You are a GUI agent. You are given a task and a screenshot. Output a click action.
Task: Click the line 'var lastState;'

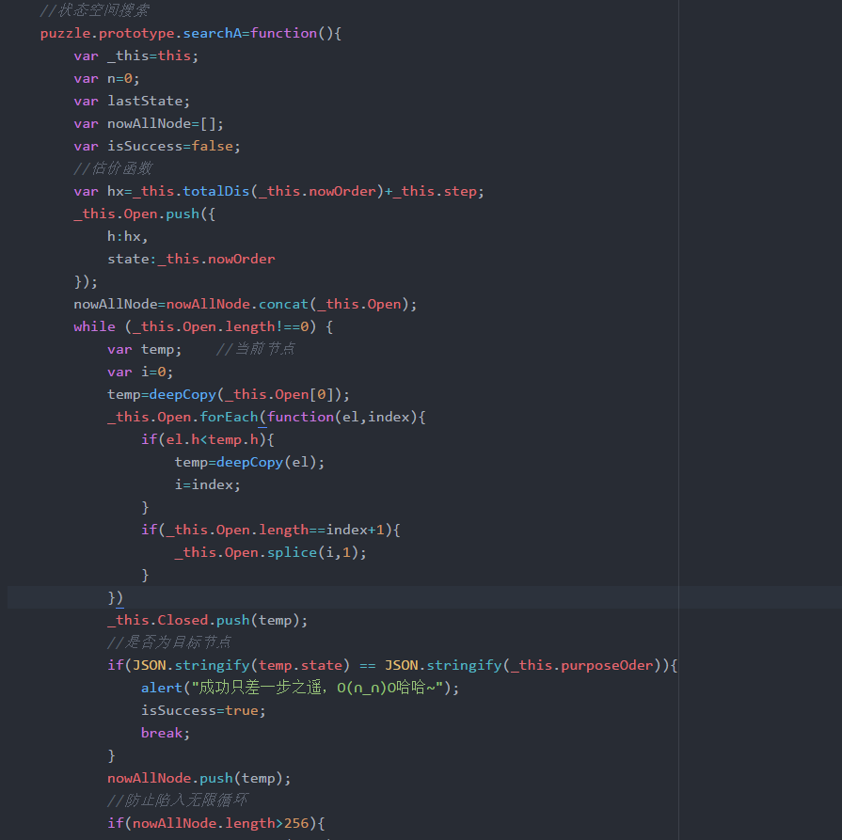pos(132,101)
